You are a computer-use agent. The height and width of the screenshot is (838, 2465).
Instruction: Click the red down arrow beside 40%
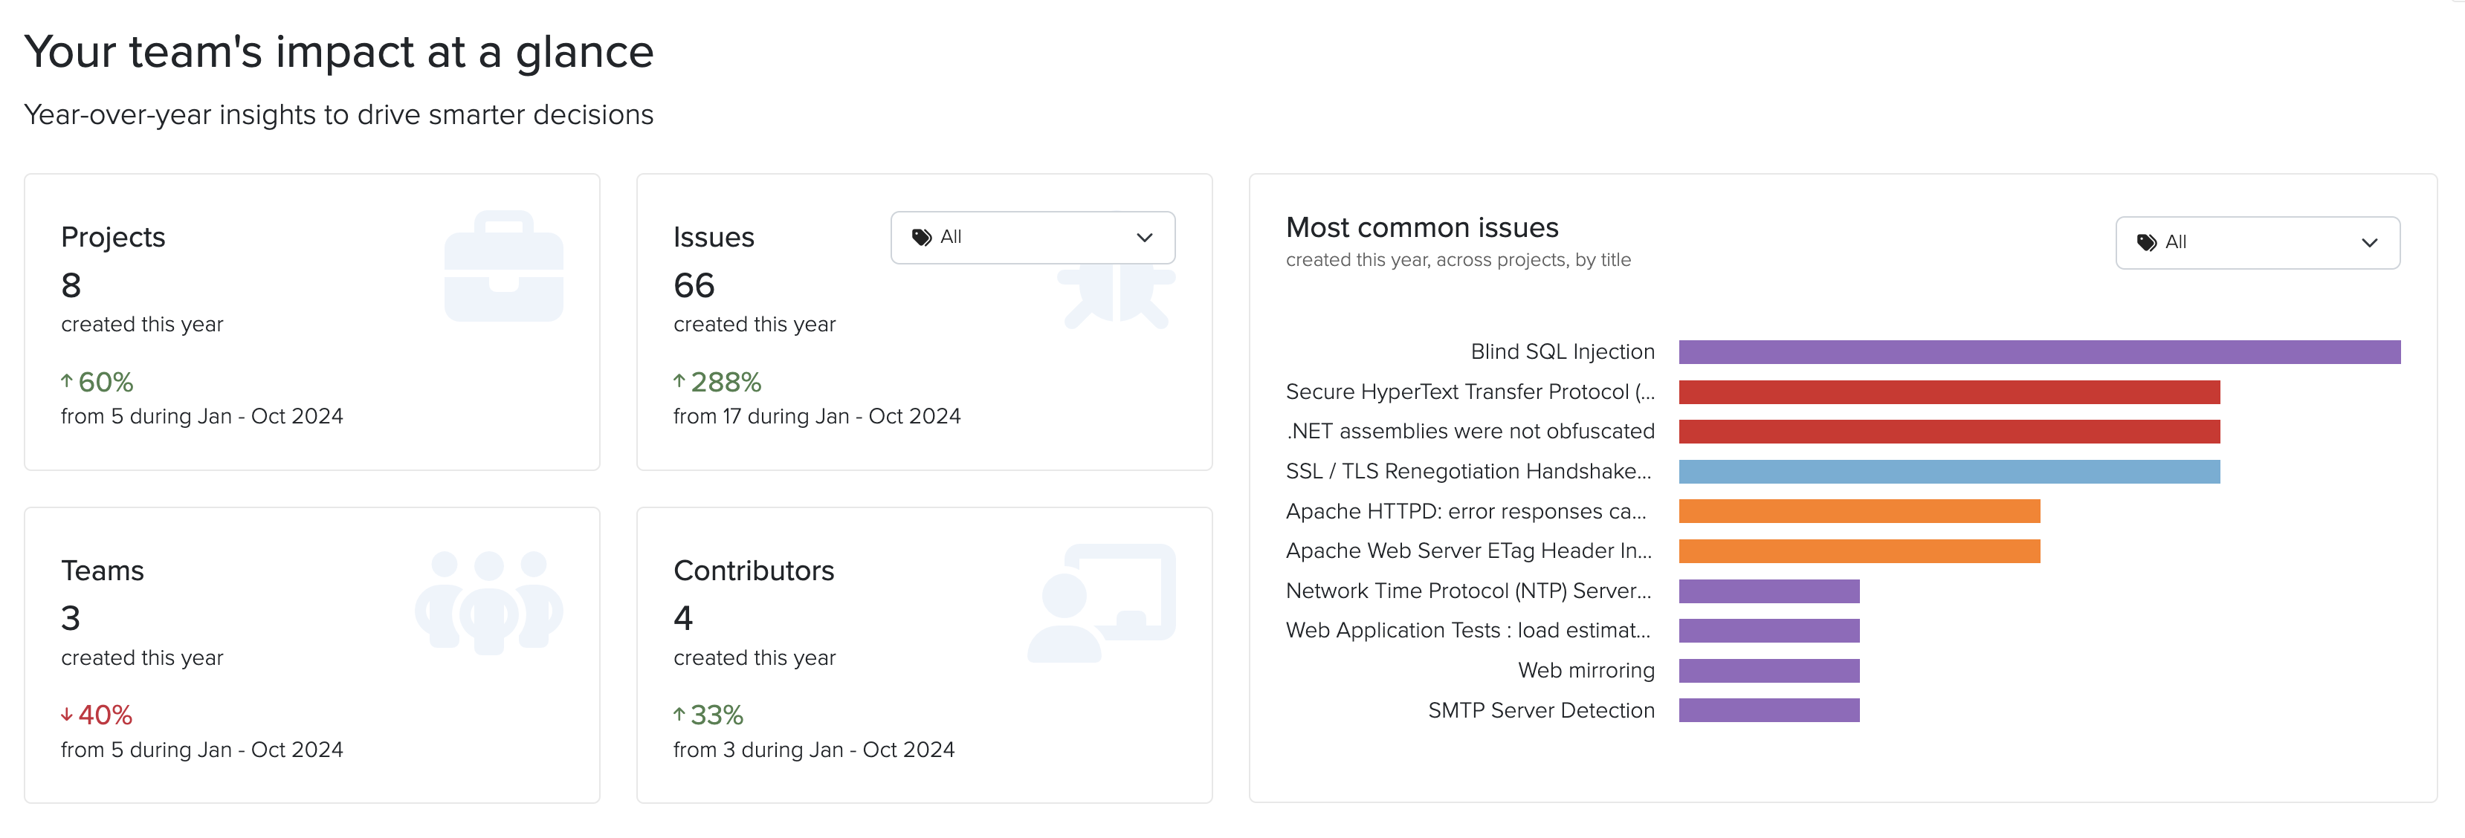67,715
